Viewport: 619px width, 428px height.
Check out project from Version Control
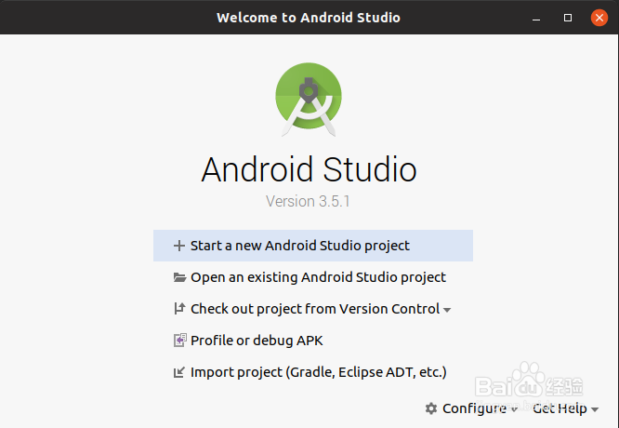pyautogui.click(x=315, y=309)
